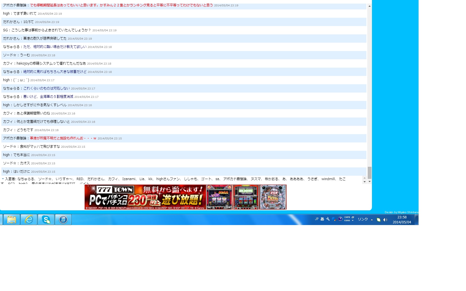
Task: Open the リンク toolbar on taskbar
Action: pos(363,219)
